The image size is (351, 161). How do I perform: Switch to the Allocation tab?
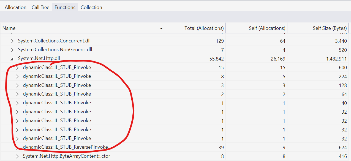(x=16, y=7)
